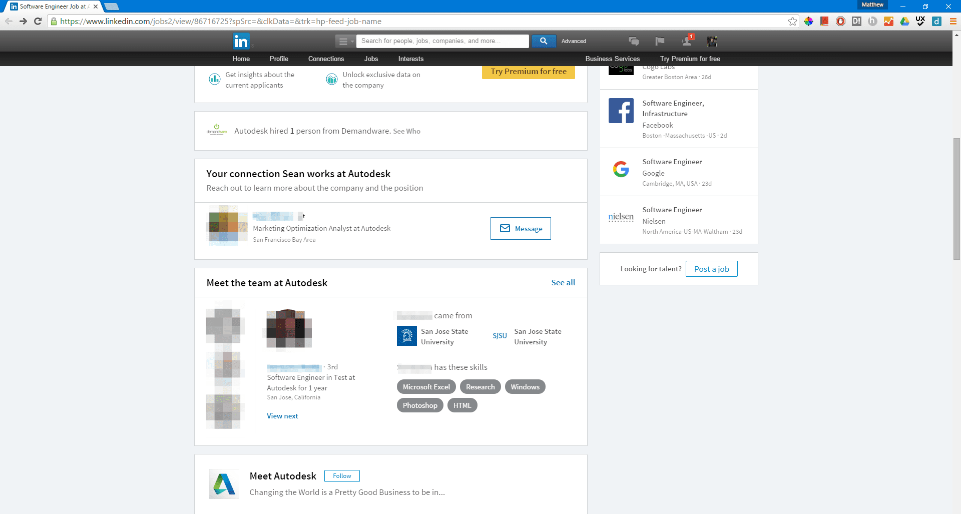This screenshot has height=514, width=961.
Task: Select the Microsoft Excel skill tag
Action: pyautogui.click(x=426, y=387)
